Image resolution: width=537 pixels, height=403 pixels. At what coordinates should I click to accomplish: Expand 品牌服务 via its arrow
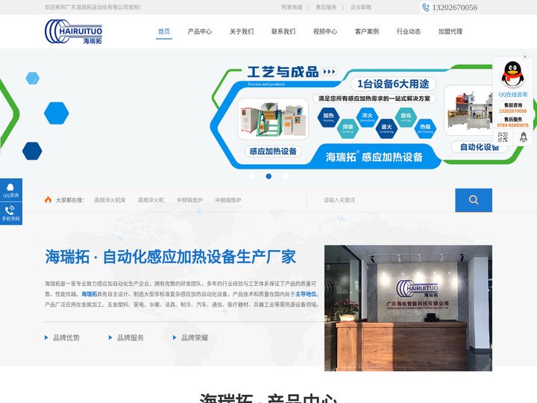coord(110,337)
